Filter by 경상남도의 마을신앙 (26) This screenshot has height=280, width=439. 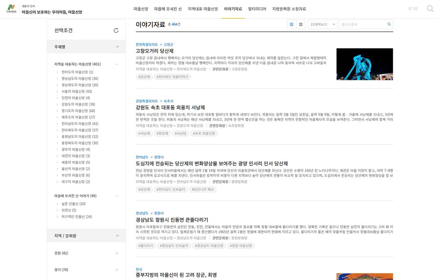pyautogui.click(x=80, y=79)
